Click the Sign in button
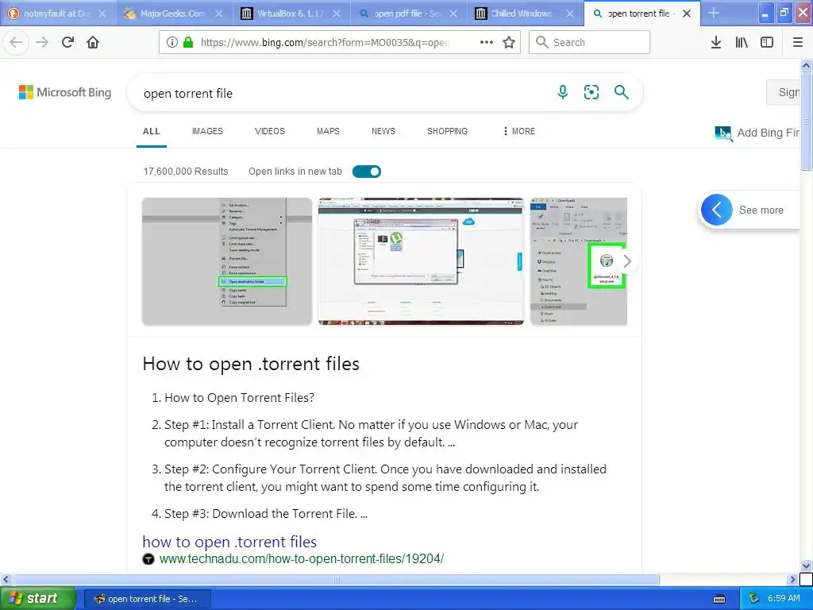This screenshot has height=610, width=813. [784, 92]
